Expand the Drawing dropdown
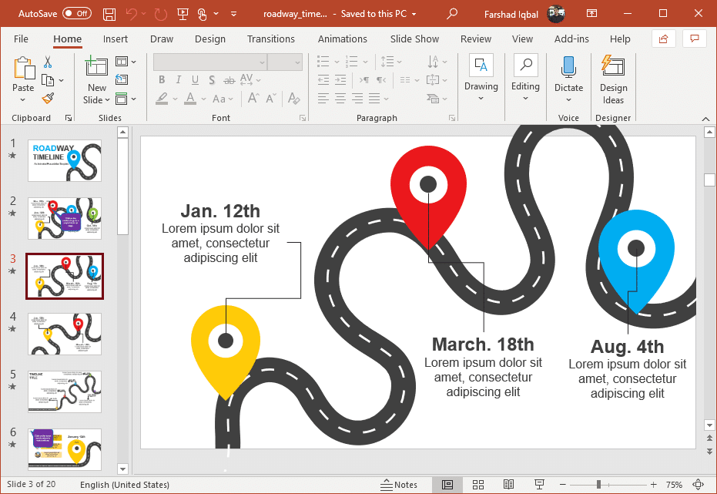Screen dimensions: 717x494 (x=481, y=99)
